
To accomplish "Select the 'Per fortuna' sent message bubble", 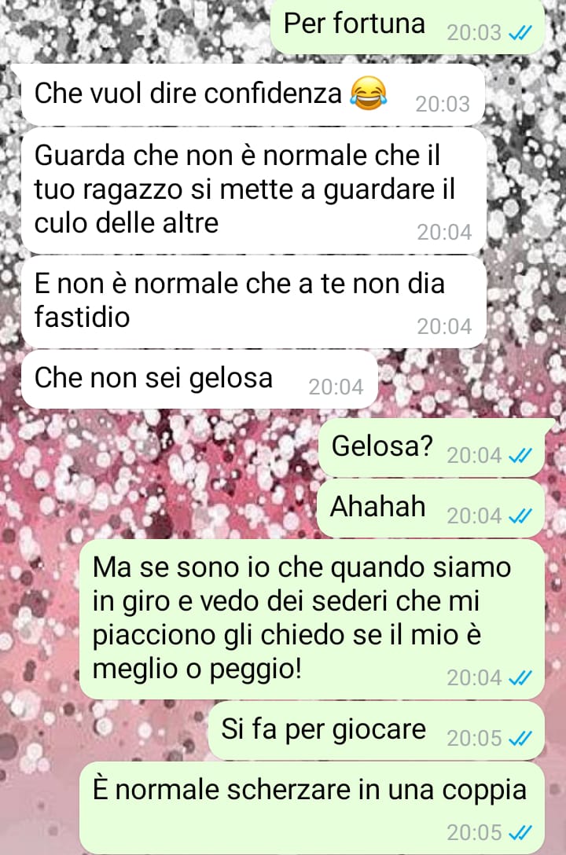I will pos(407,27).
